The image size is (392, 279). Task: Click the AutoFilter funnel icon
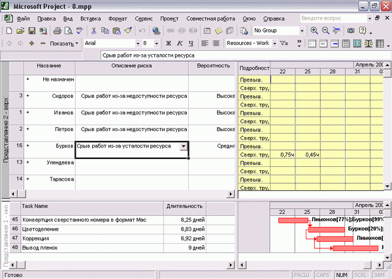click(x=284, y=44)
